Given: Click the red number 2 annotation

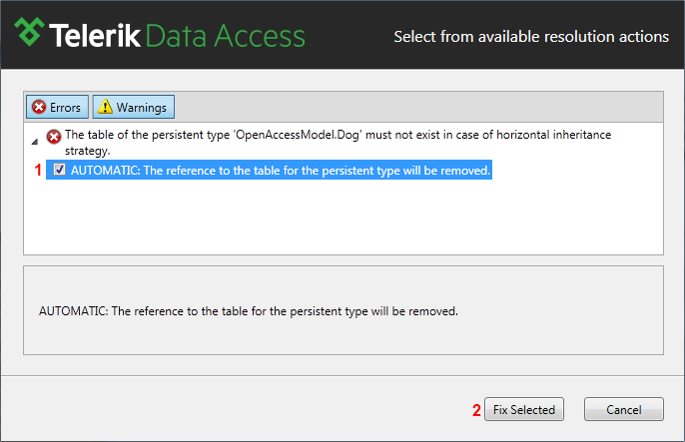Looking at the screenshot, I should [x=476, y=410].
